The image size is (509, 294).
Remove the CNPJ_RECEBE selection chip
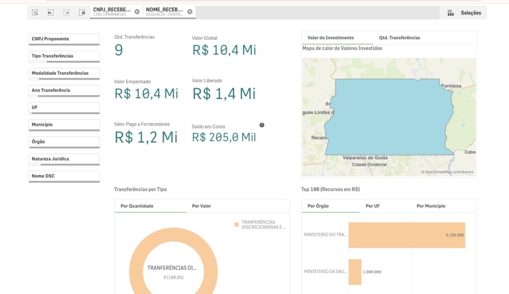[137, 11]
